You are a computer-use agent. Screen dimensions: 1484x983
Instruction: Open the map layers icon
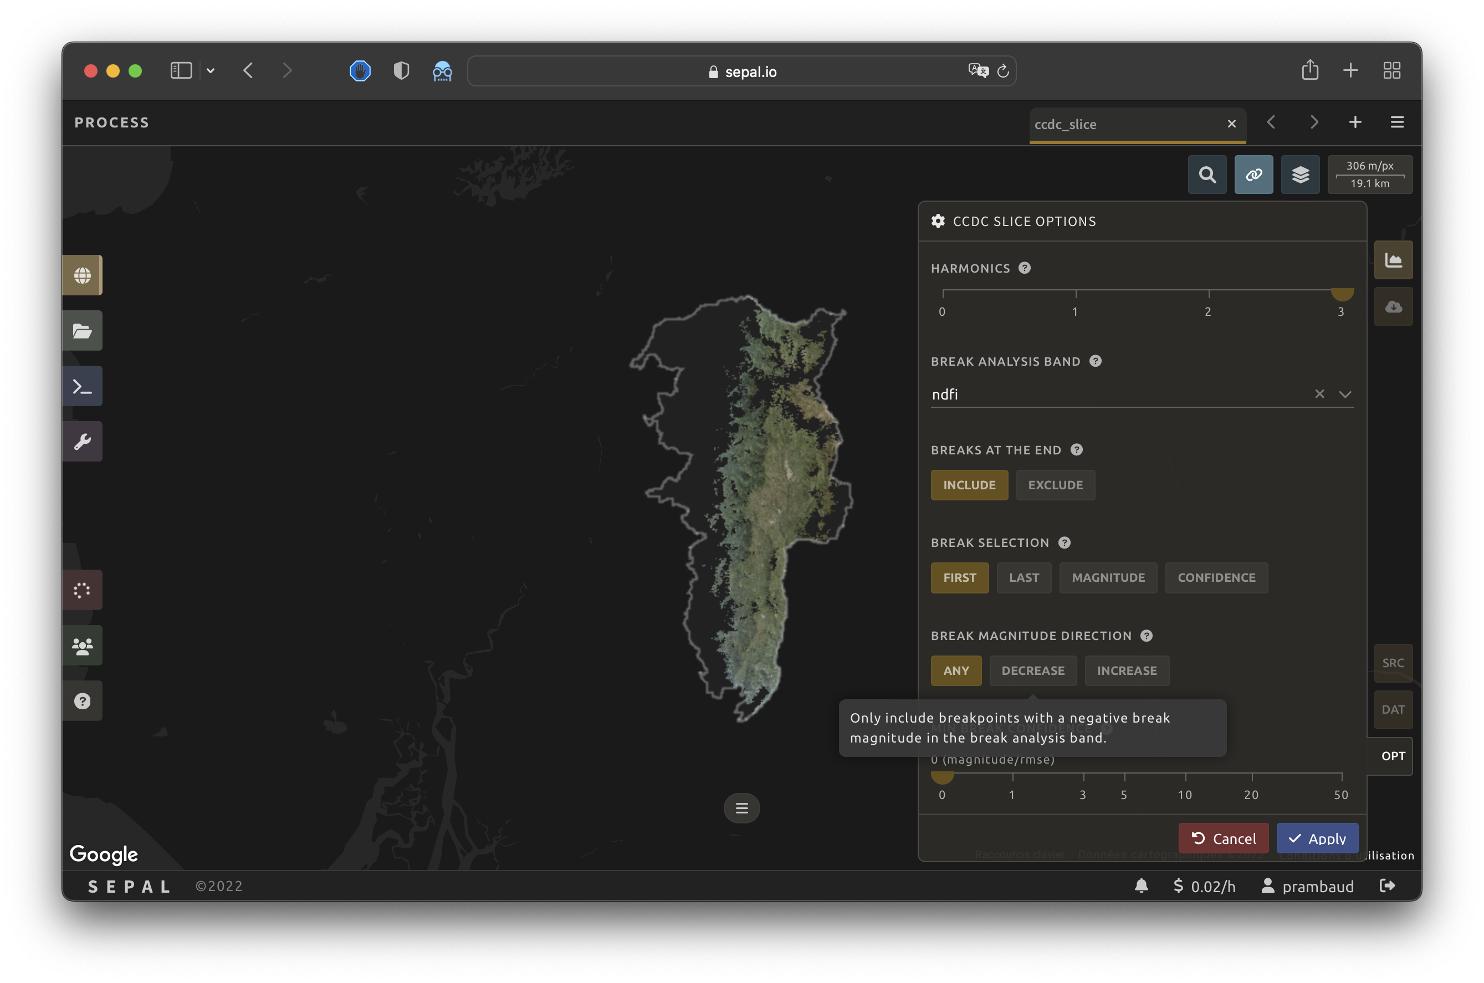[x=1301, y=175]
